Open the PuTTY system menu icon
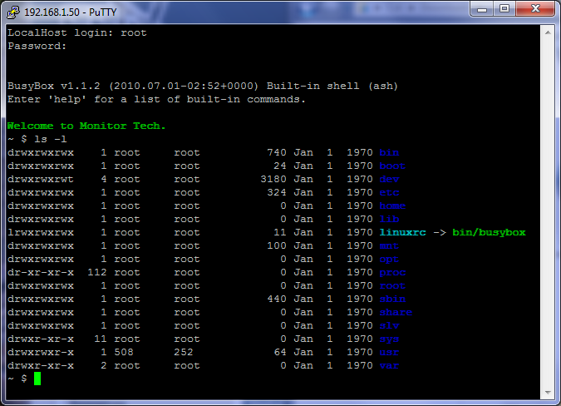The image size is (561, 406). [12, 12]
